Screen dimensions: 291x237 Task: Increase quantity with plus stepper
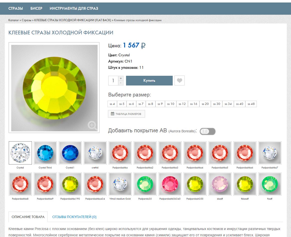pyautogui.click(x=121, y=78)
